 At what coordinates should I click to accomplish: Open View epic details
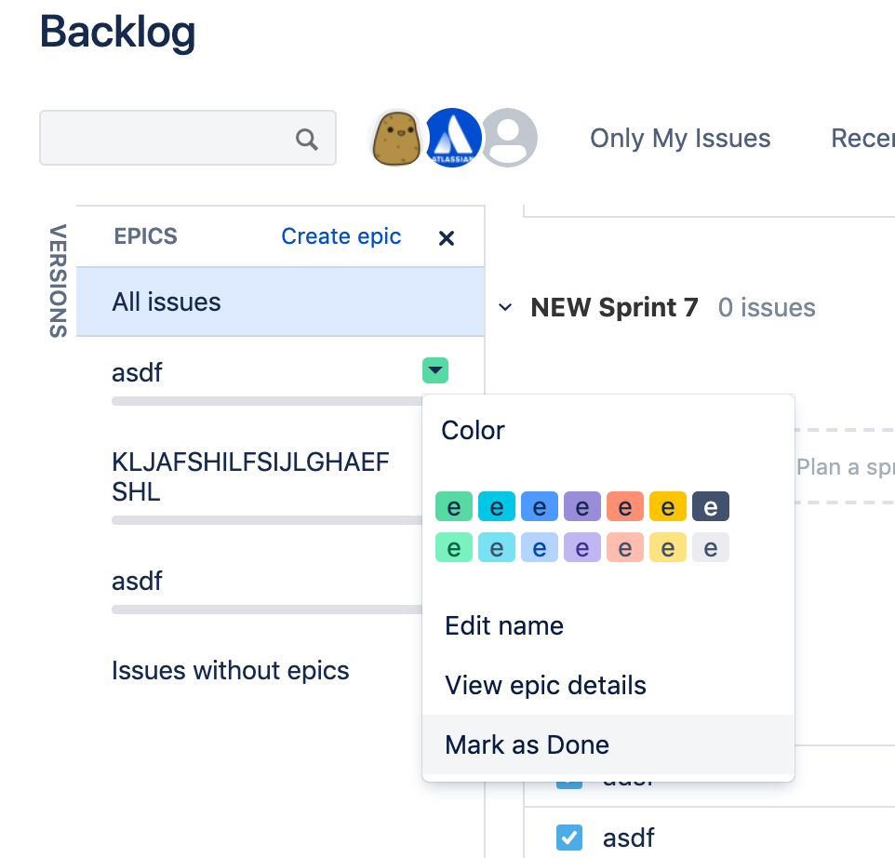[545, 685]
